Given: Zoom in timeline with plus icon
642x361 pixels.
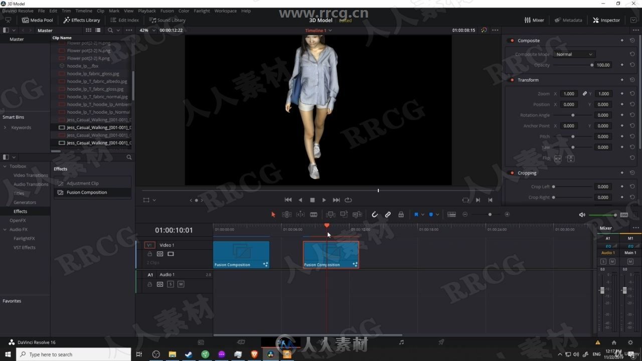Looking at the screenshot, I should (x=507, y=215).
